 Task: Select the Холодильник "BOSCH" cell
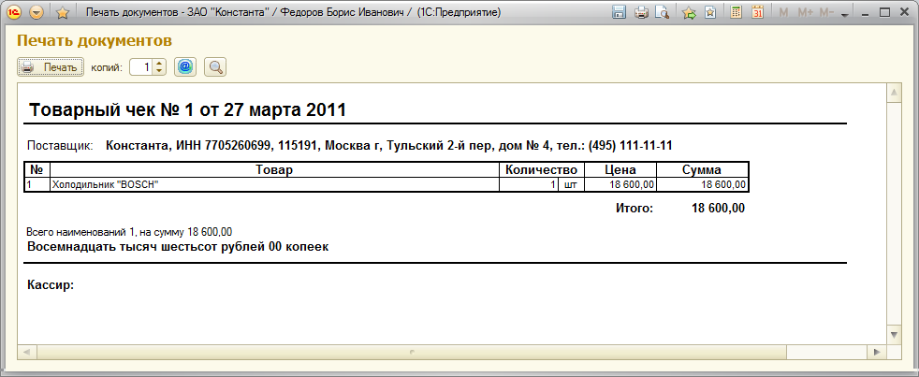[274, 184]
